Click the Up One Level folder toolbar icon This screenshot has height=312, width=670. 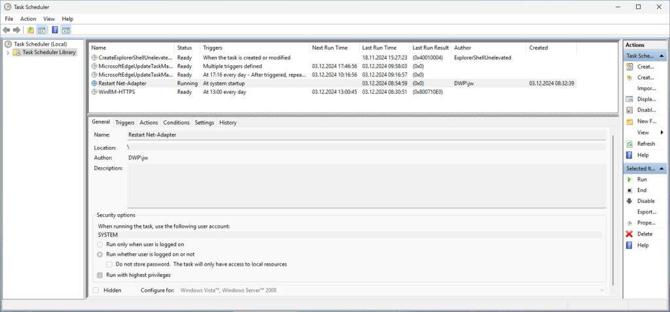(x=30, y=30)
